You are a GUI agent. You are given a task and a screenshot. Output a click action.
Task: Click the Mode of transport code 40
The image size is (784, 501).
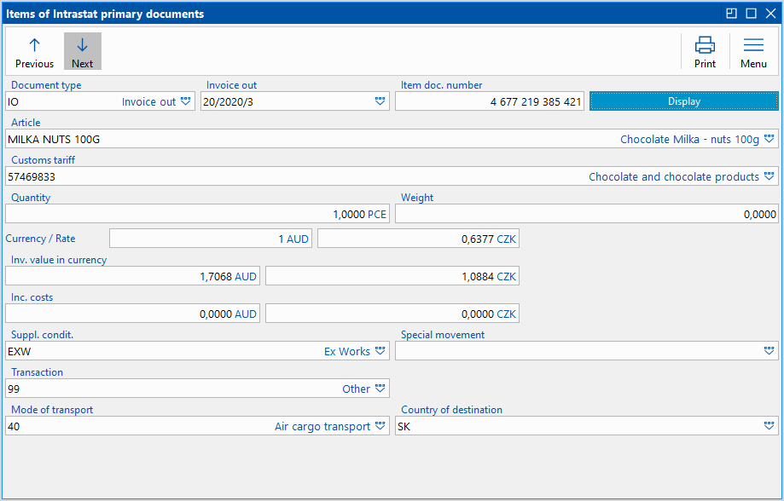click(x=14, y=427)
